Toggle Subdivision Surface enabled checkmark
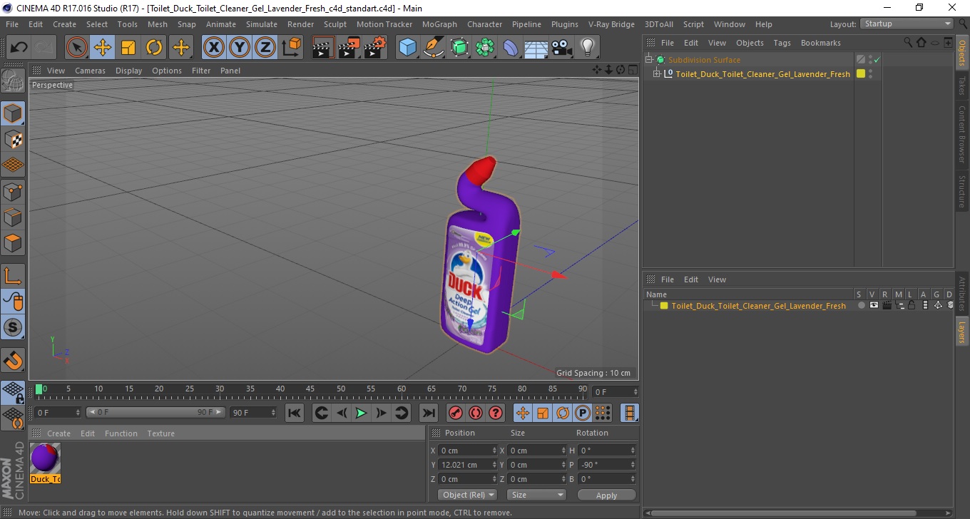The image size is (970, 519). (877, 60)
